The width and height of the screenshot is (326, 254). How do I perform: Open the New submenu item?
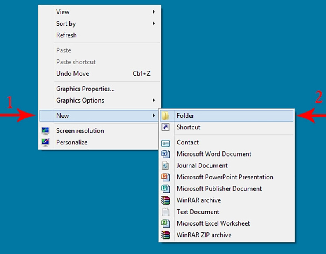[62, 116]
